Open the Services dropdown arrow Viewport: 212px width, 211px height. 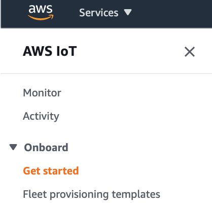(x=128, y=12)
